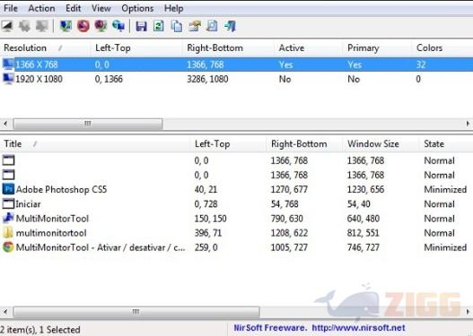The height and width of the screenshot is (336, 473).
Task: Sort windows by Title column header
Action: (95, 144)
